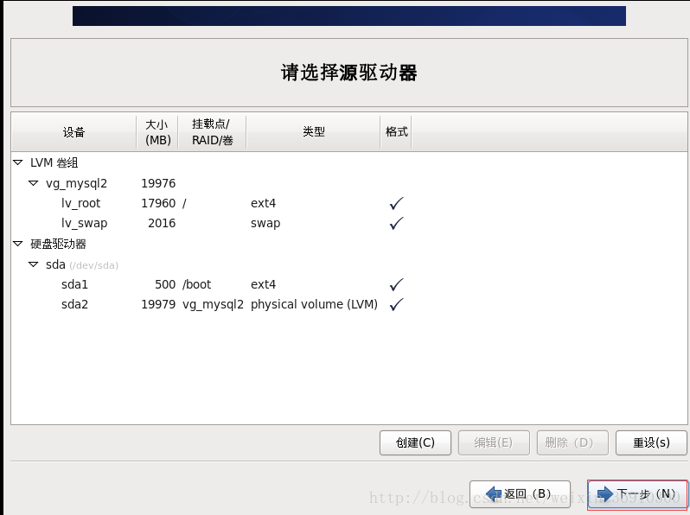690x515 pixels.
Task: Toggle format checkmark for sda1
Action: pos(397,284)
